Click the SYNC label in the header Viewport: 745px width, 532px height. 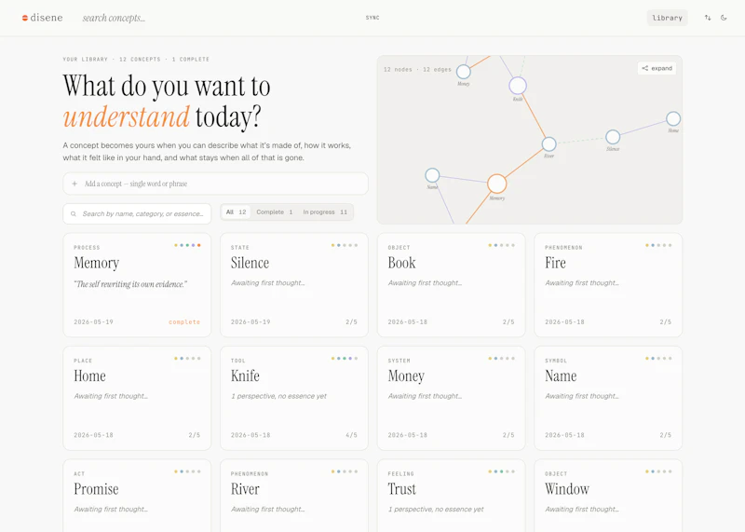tap(372, 18)
